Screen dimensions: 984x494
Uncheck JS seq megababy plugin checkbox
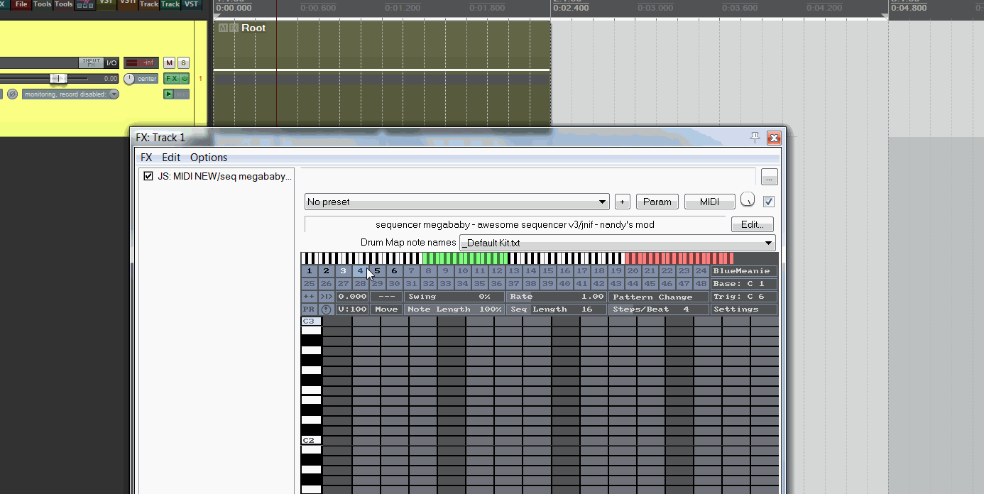[148, 176]
